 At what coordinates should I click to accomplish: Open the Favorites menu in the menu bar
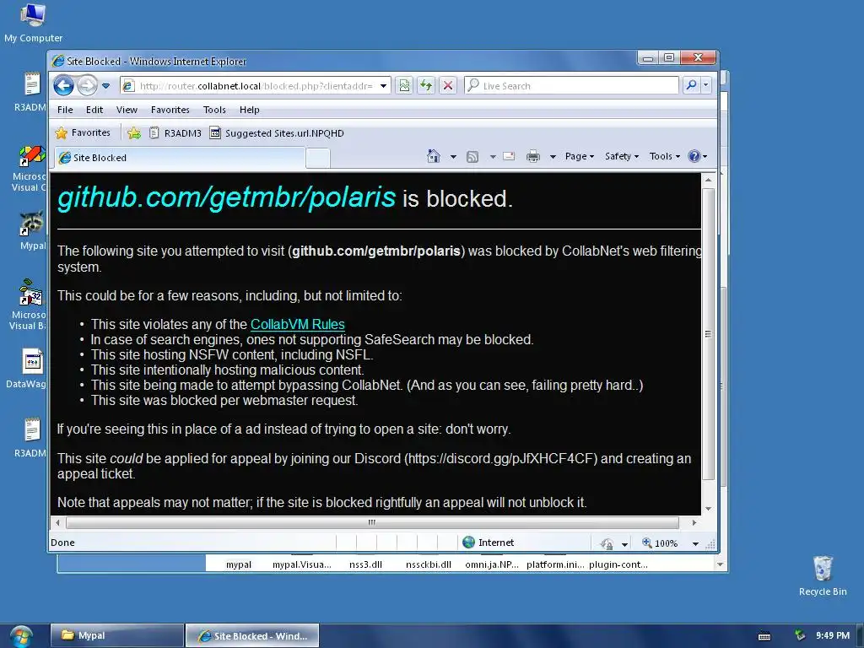click(170, 110)
